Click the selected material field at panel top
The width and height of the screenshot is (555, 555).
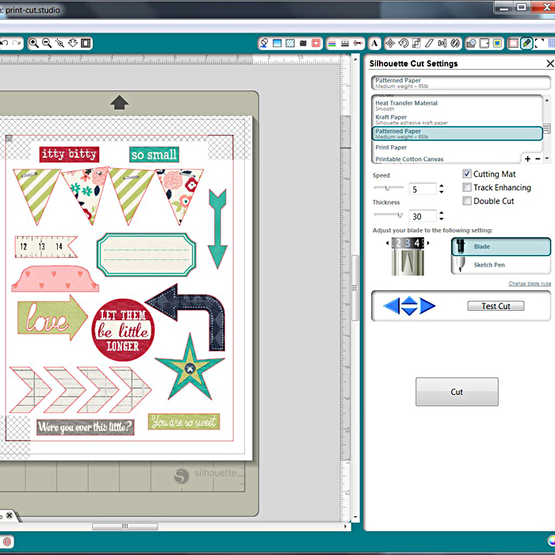461,83
